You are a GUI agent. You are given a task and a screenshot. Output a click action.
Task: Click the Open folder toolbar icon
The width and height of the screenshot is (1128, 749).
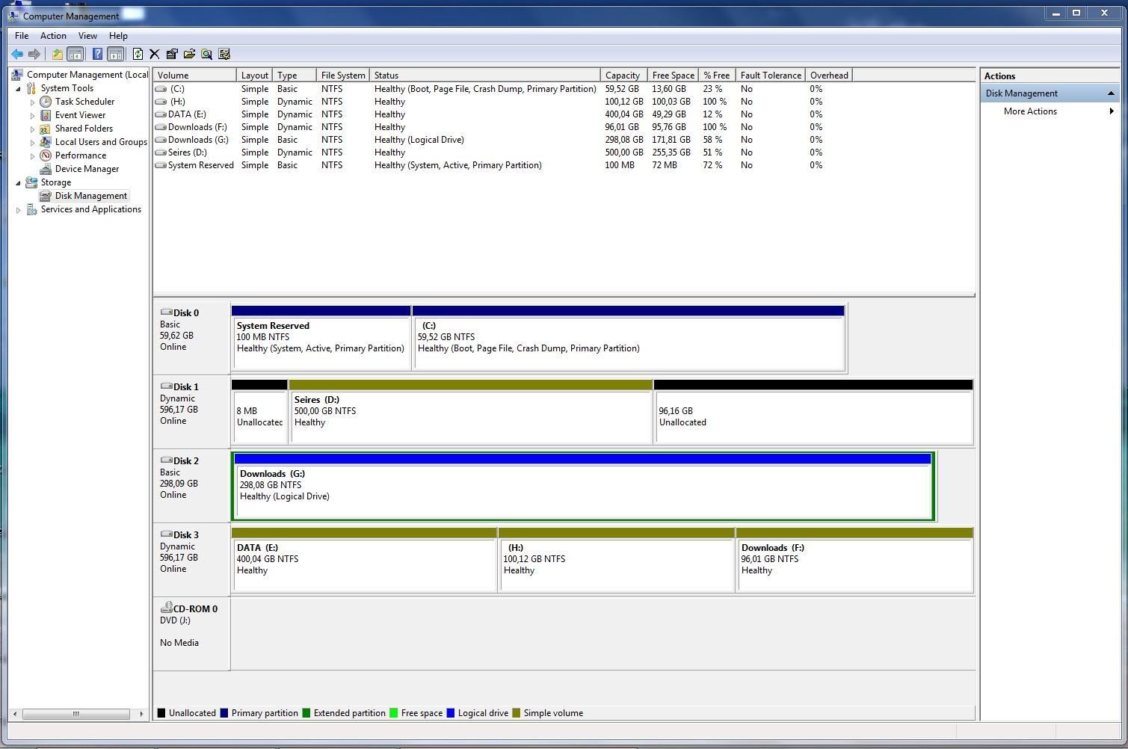click(x=189, y=54)
